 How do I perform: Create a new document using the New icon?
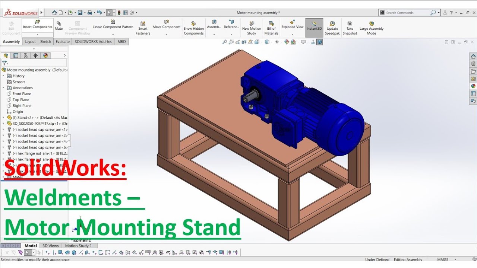click(x=61, y=13)
